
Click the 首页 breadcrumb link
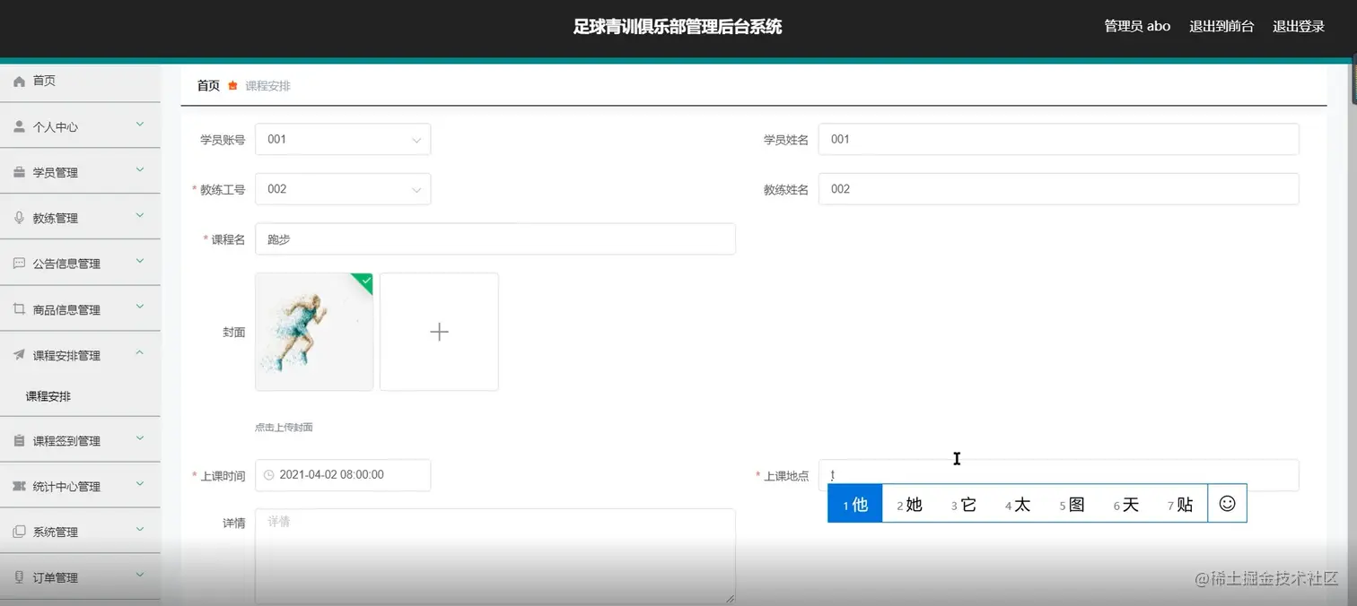[208, 86]
